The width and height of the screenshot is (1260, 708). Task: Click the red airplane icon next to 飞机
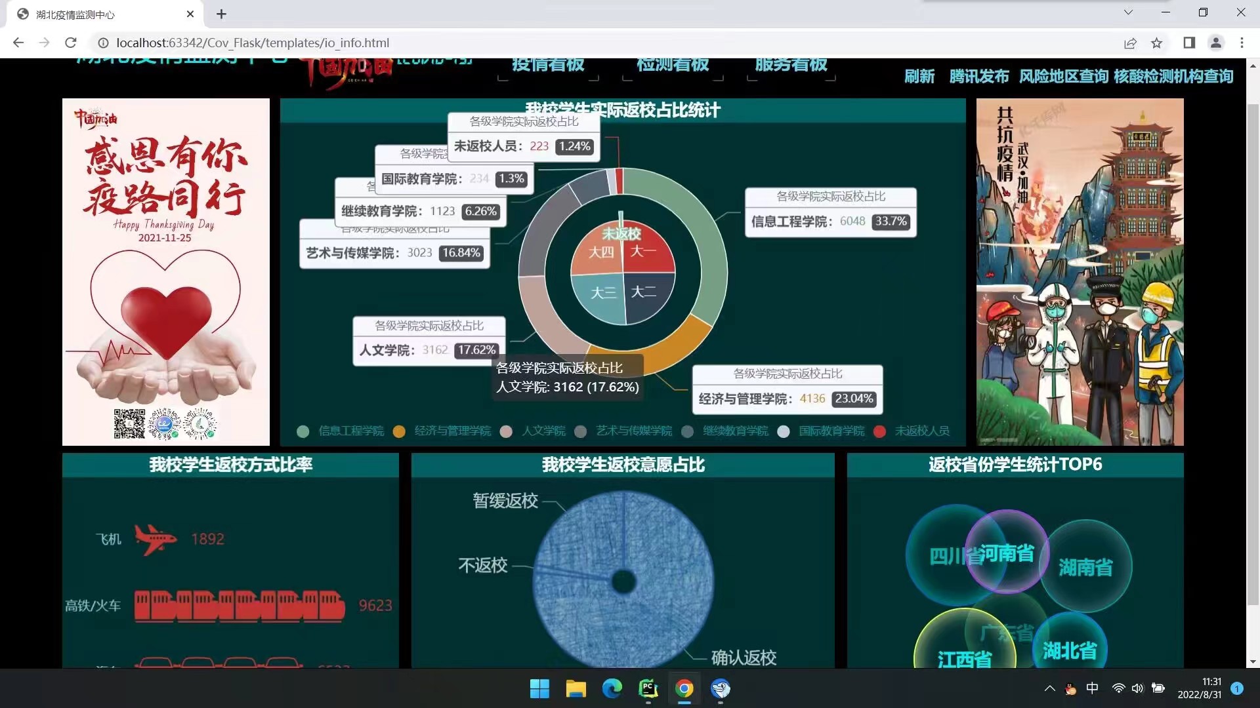(156, 539)
